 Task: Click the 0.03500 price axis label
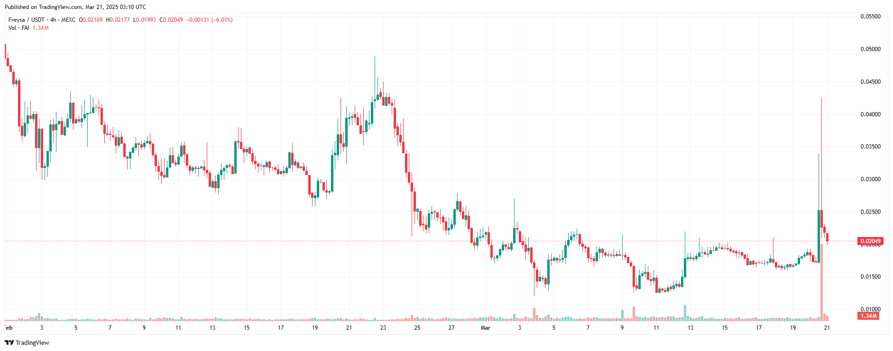pos(870,147)
